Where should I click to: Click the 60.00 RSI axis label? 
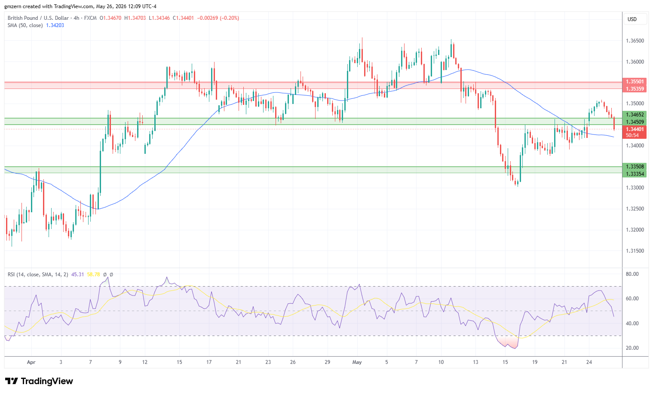[632, 299]
